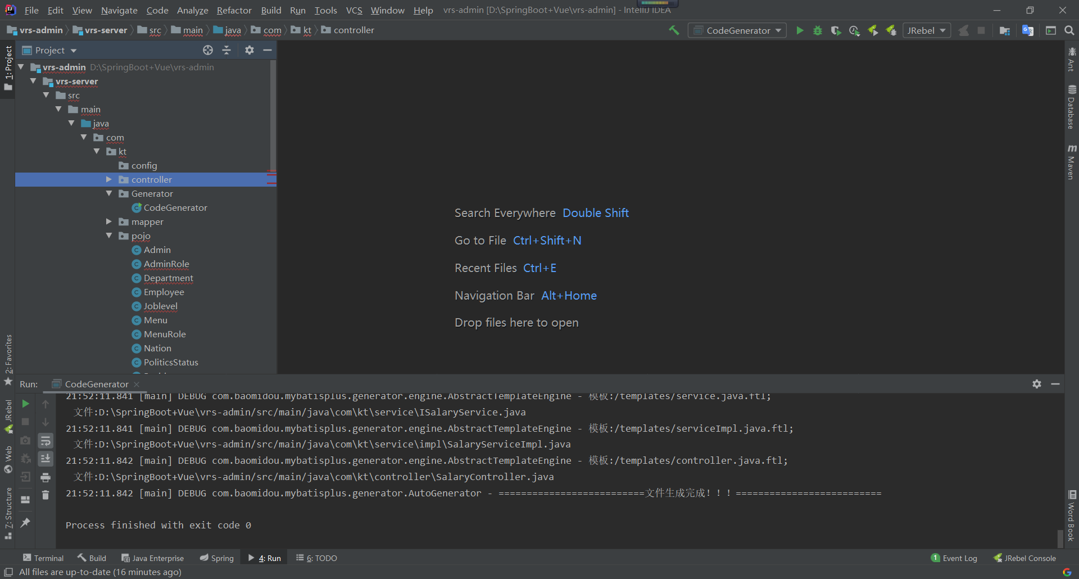
Task: Open the Refactor menu
Action: click(234, 10)
